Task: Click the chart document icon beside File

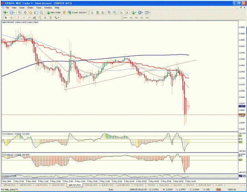Action: (3, 8)
